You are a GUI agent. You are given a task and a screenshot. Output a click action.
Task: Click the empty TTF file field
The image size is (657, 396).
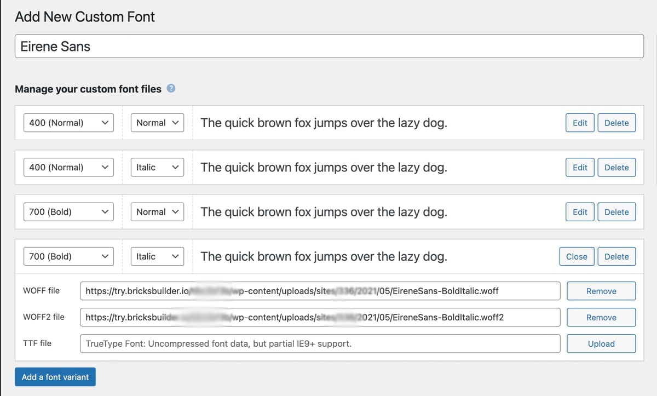pyautogui.click(x=320, y=343)
